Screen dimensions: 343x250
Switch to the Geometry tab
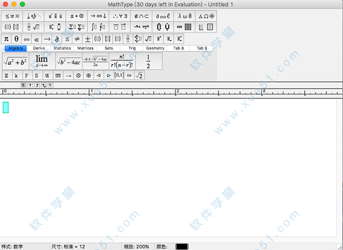155,48
